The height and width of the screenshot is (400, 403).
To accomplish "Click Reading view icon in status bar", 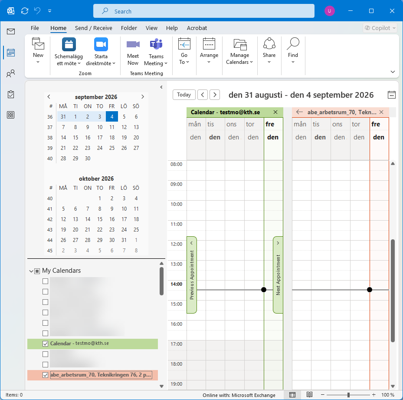I will (309, 395).
